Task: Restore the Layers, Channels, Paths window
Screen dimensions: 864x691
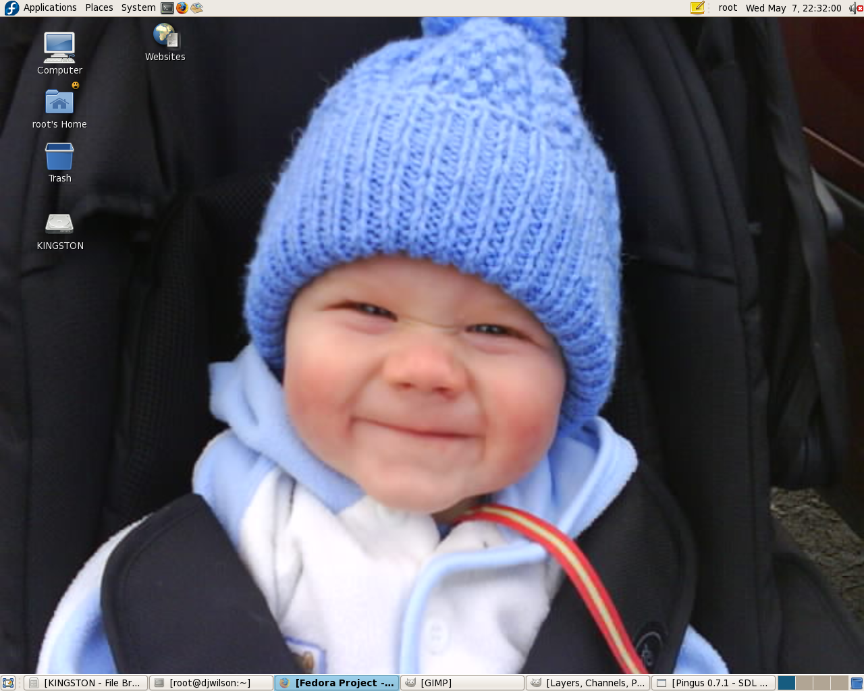Action: [x=588, y=683]
